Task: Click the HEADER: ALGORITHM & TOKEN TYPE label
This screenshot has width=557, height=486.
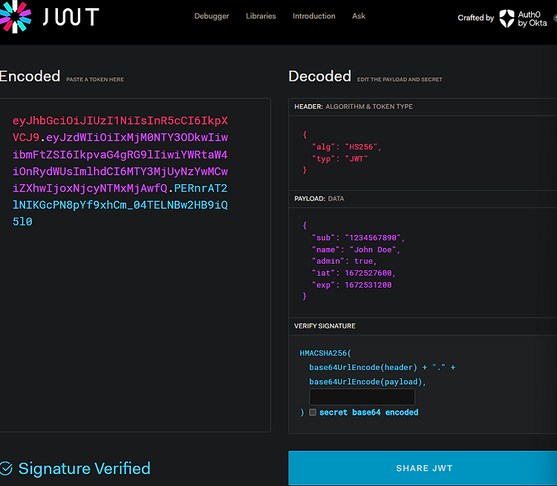Action: (x=354, y=107)
